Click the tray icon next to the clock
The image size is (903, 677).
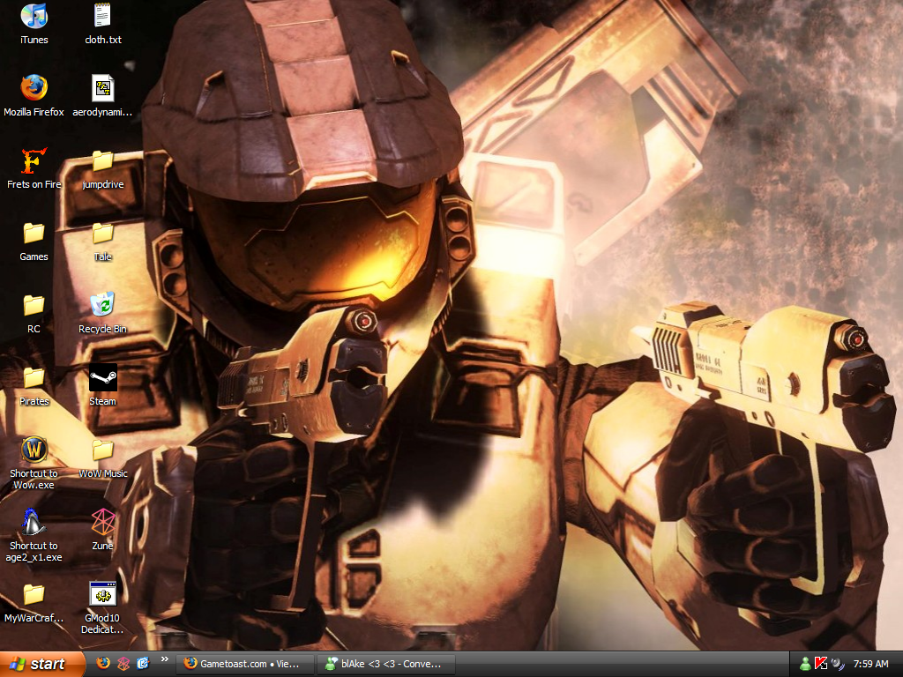click(x=838, y=664)
